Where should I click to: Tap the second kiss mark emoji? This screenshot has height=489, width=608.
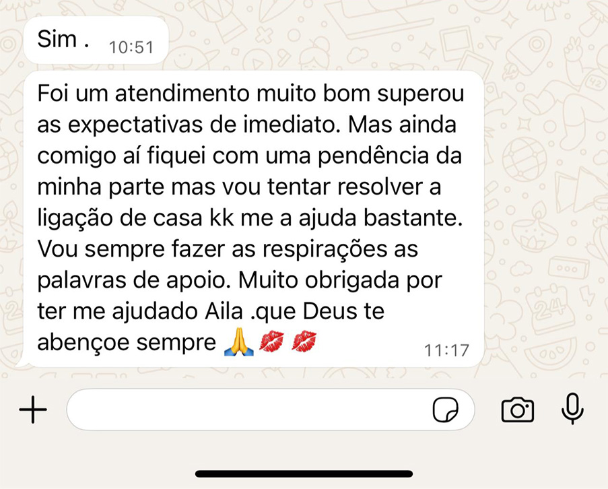pyautogui.click(x=304, y=342)
